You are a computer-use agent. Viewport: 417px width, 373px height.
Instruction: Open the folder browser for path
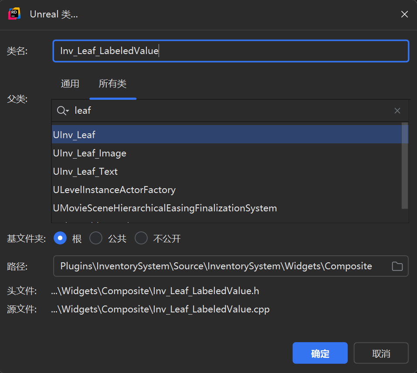point(397,266)
